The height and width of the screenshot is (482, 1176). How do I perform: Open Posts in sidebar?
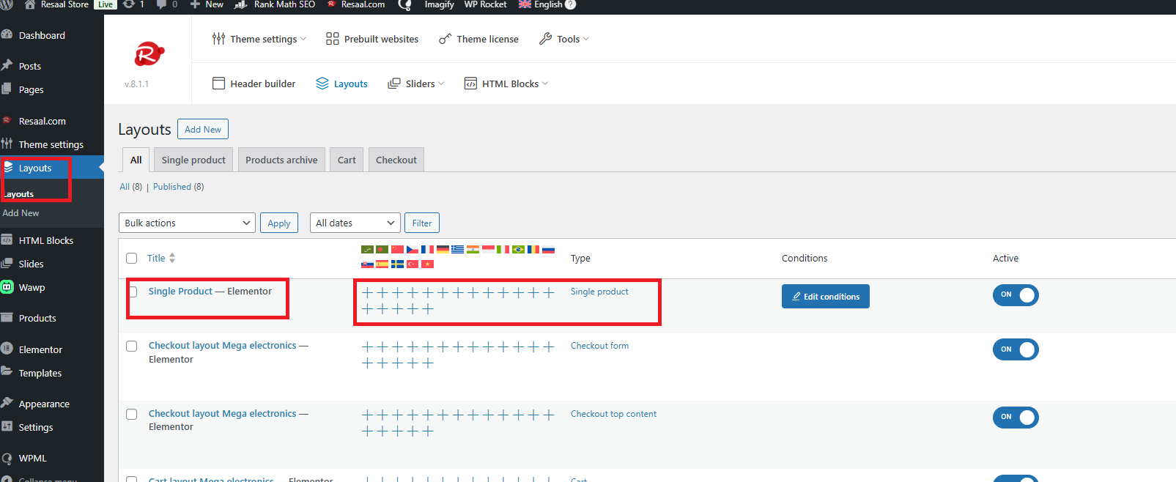click(30, 66)
